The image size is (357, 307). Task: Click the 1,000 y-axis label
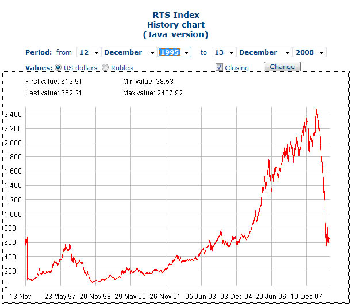13,214
